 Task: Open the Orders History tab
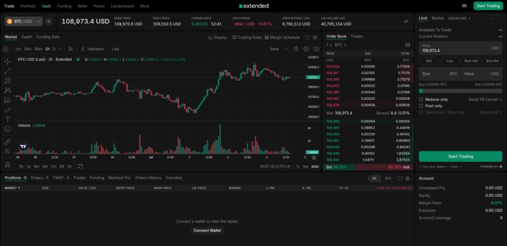tap(148, 178)
